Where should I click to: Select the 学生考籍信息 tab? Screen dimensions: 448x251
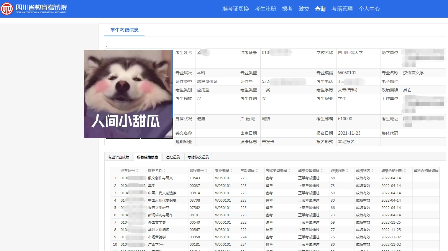[124, 30]
